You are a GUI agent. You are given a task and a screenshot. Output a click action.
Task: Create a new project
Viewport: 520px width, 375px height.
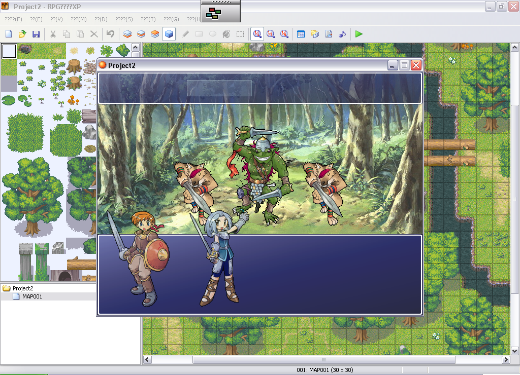coord(9,34)
